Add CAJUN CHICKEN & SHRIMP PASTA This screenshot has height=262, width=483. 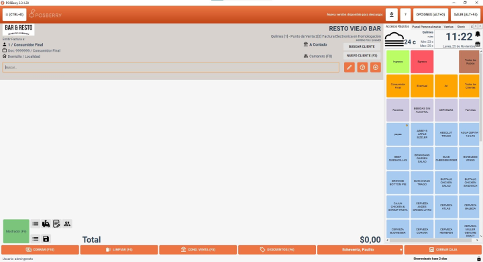pyautogui.click(x=398, y=207)
